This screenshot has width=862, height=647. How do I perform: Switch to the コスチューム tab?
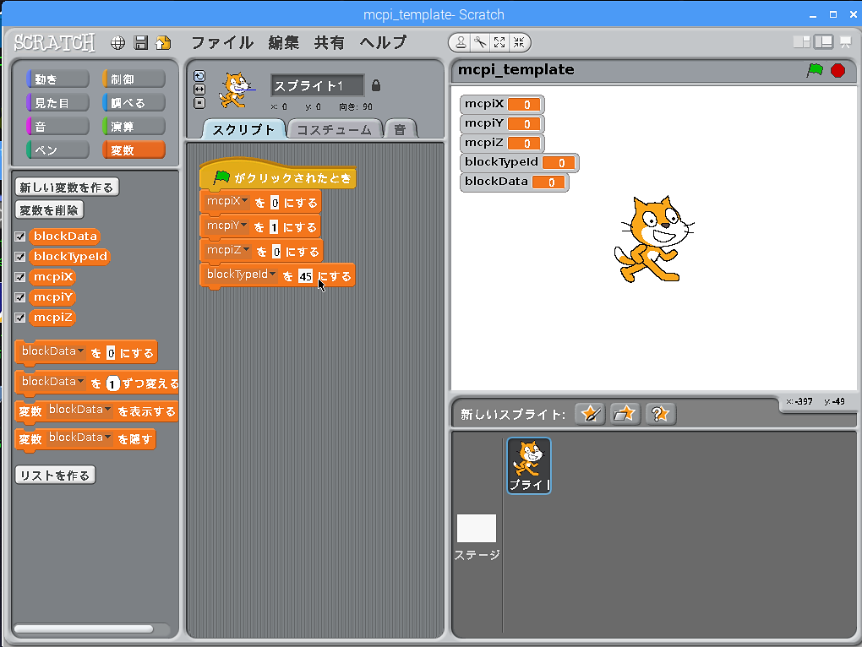[335, 129]
